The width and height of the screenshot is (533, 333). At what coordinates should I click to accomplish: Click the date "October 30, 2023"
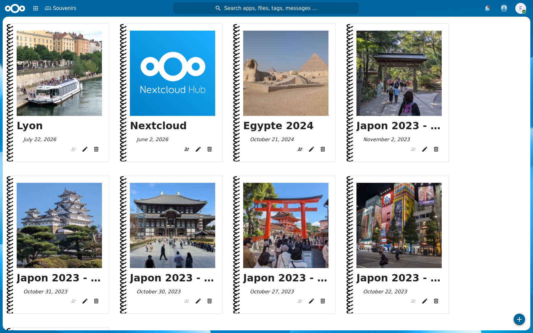159,292
